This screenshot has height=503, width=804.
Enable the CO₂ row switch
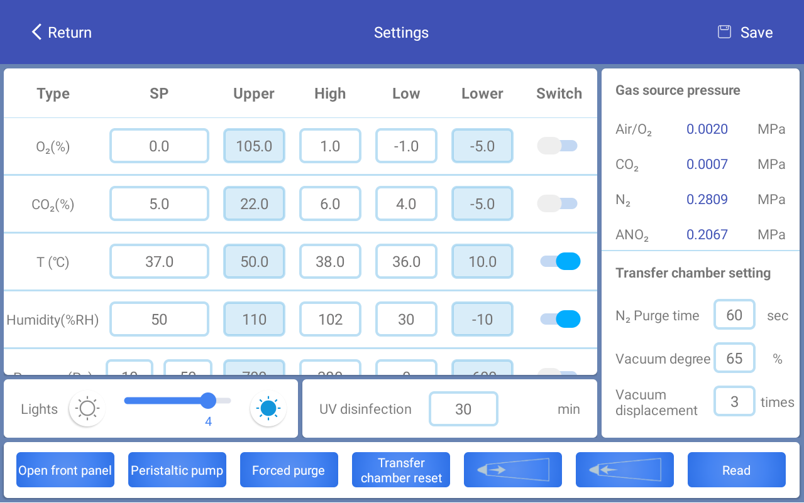point(558,204)
